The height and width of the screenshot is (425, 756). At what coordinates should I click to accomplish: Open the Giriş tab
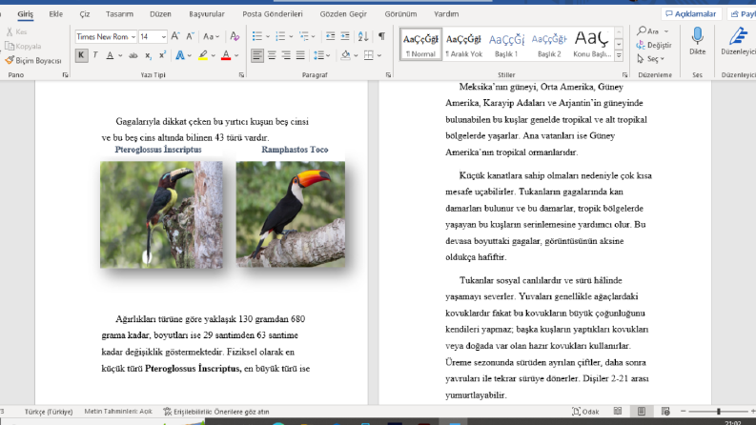point(26,14)
